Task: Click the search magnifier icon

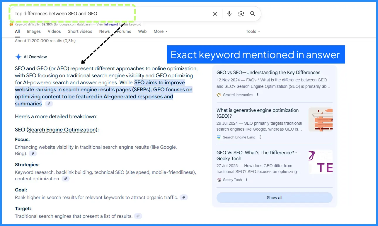Action: click(253, 13)
